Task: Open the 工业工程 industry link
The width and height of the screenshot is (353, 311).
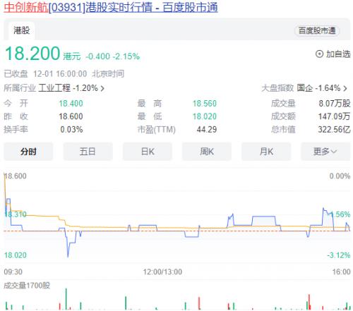Action: [x=54, y=88]
